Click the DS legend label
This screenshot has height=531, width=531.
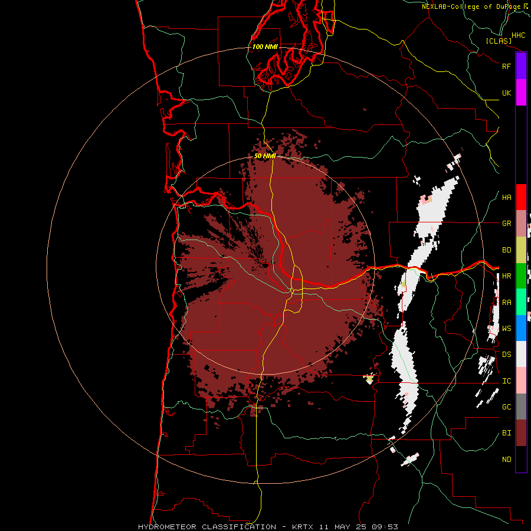[506, 355]
